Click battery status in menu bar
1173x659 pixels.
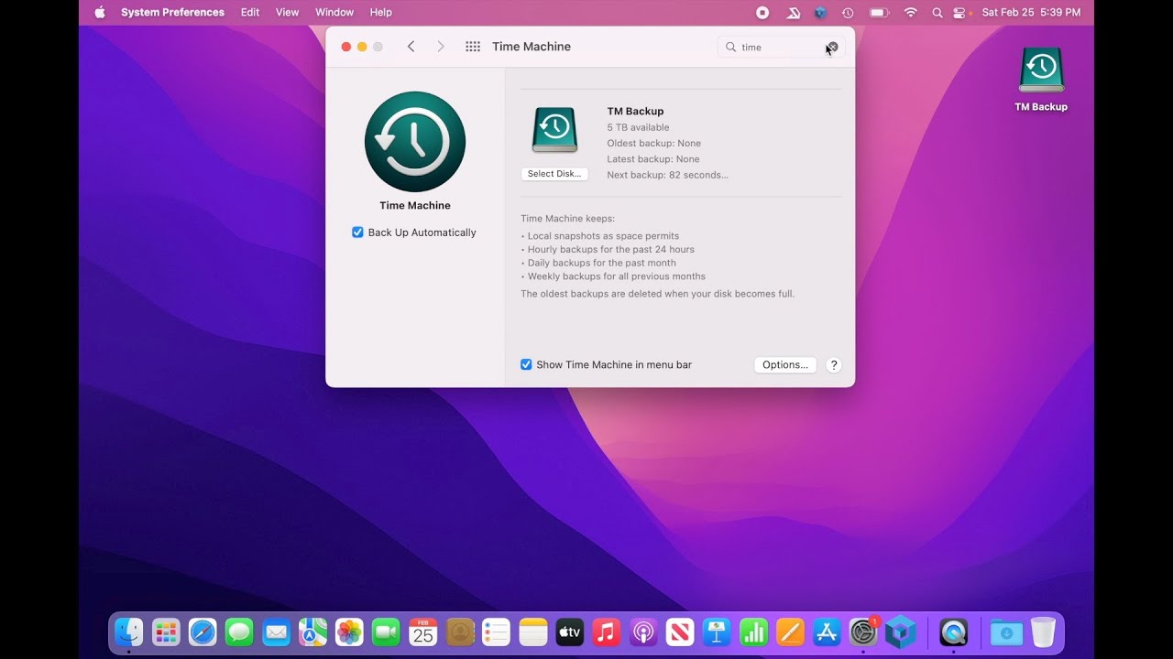[879, 12]
